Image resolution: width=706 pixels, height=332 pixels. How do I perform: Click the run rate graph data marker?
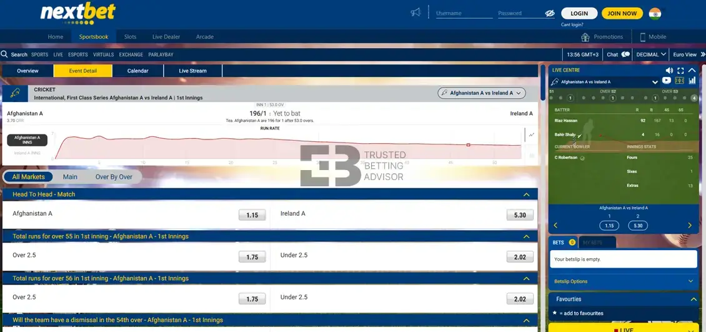(468, 145)
